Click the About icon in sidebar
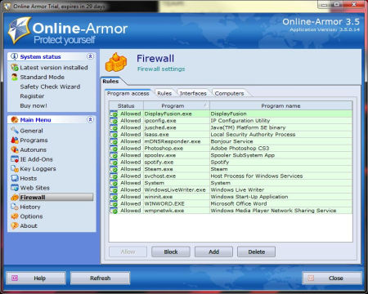Screen dimensions: 368x294 point(15,225)
